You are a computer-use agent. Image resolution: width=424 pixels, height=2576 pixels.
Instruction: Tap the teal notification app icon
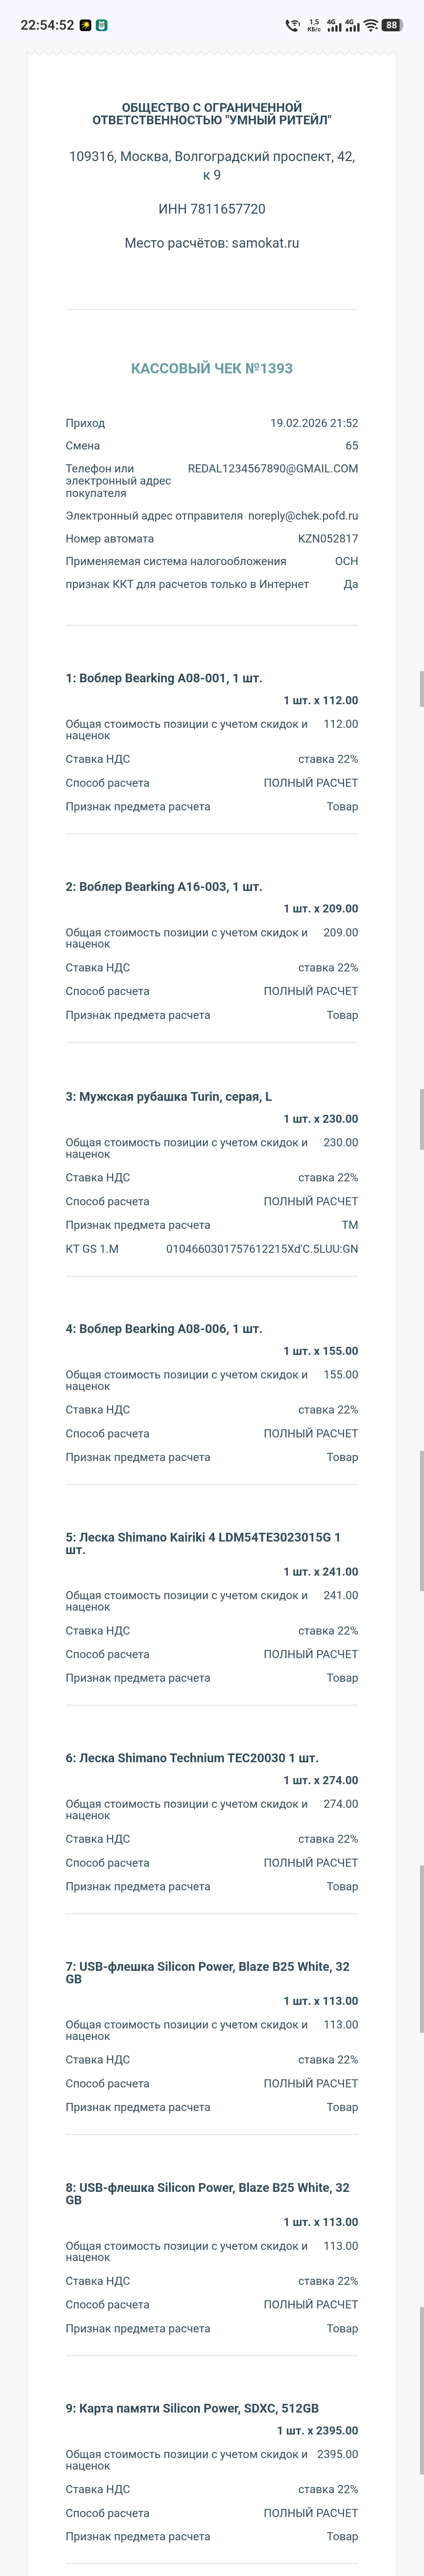point(102,25)
